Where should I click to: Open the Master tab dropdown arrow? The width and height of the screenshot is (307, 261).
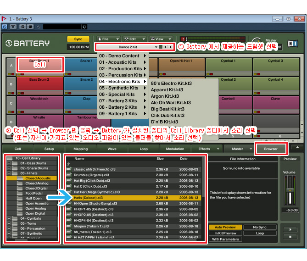pos(251,149)
